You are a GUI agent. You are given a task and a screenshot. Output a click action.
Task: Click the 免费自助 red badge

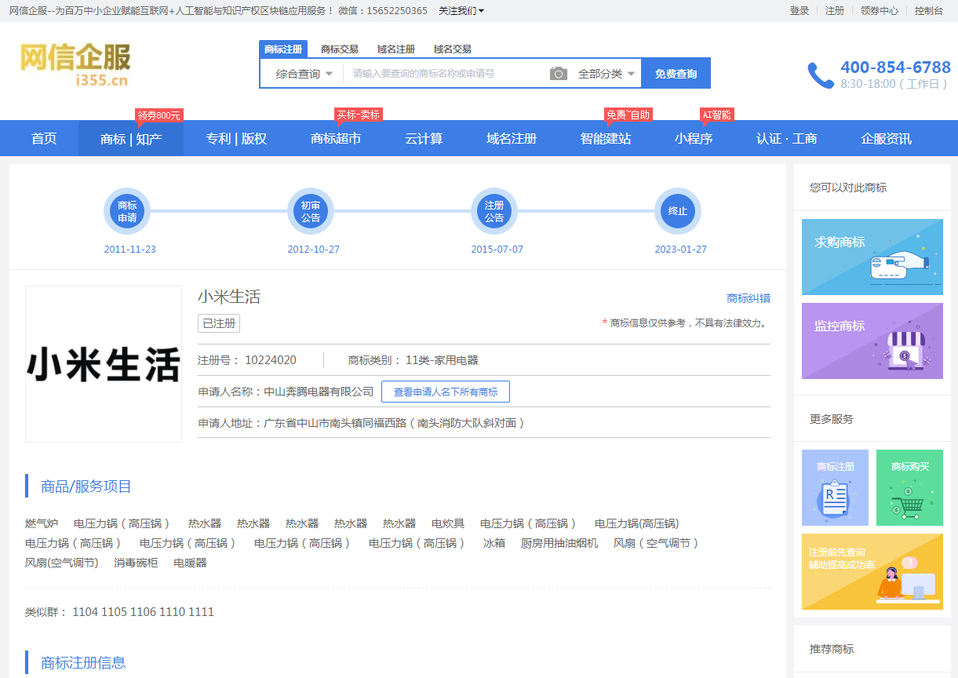(x=628, y=115)
